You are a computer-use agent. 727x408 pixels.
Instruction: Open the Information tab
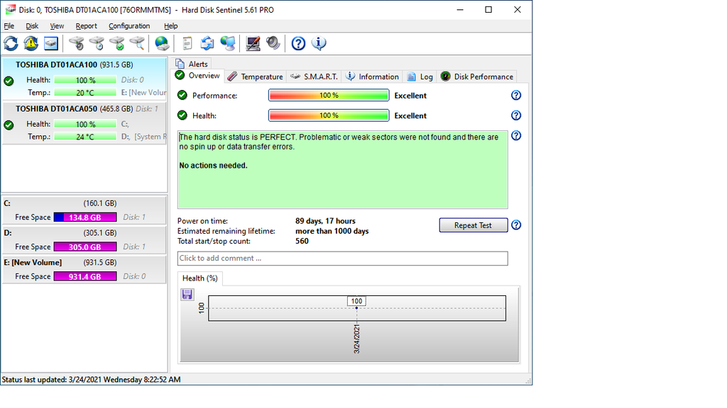pyautogui.click(x=373, y=76)
